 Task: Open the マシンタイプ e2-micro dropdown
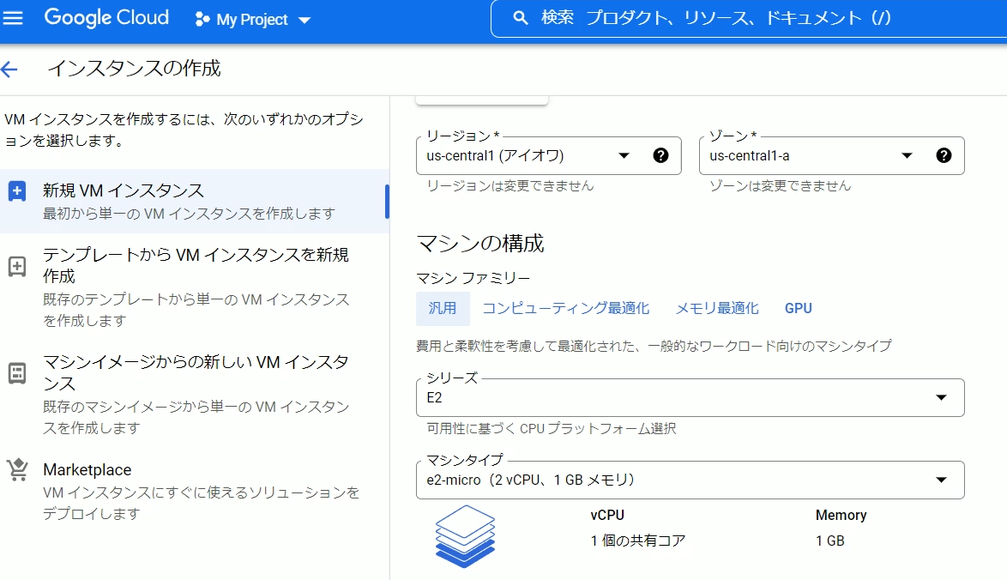(x=941, y=480)
